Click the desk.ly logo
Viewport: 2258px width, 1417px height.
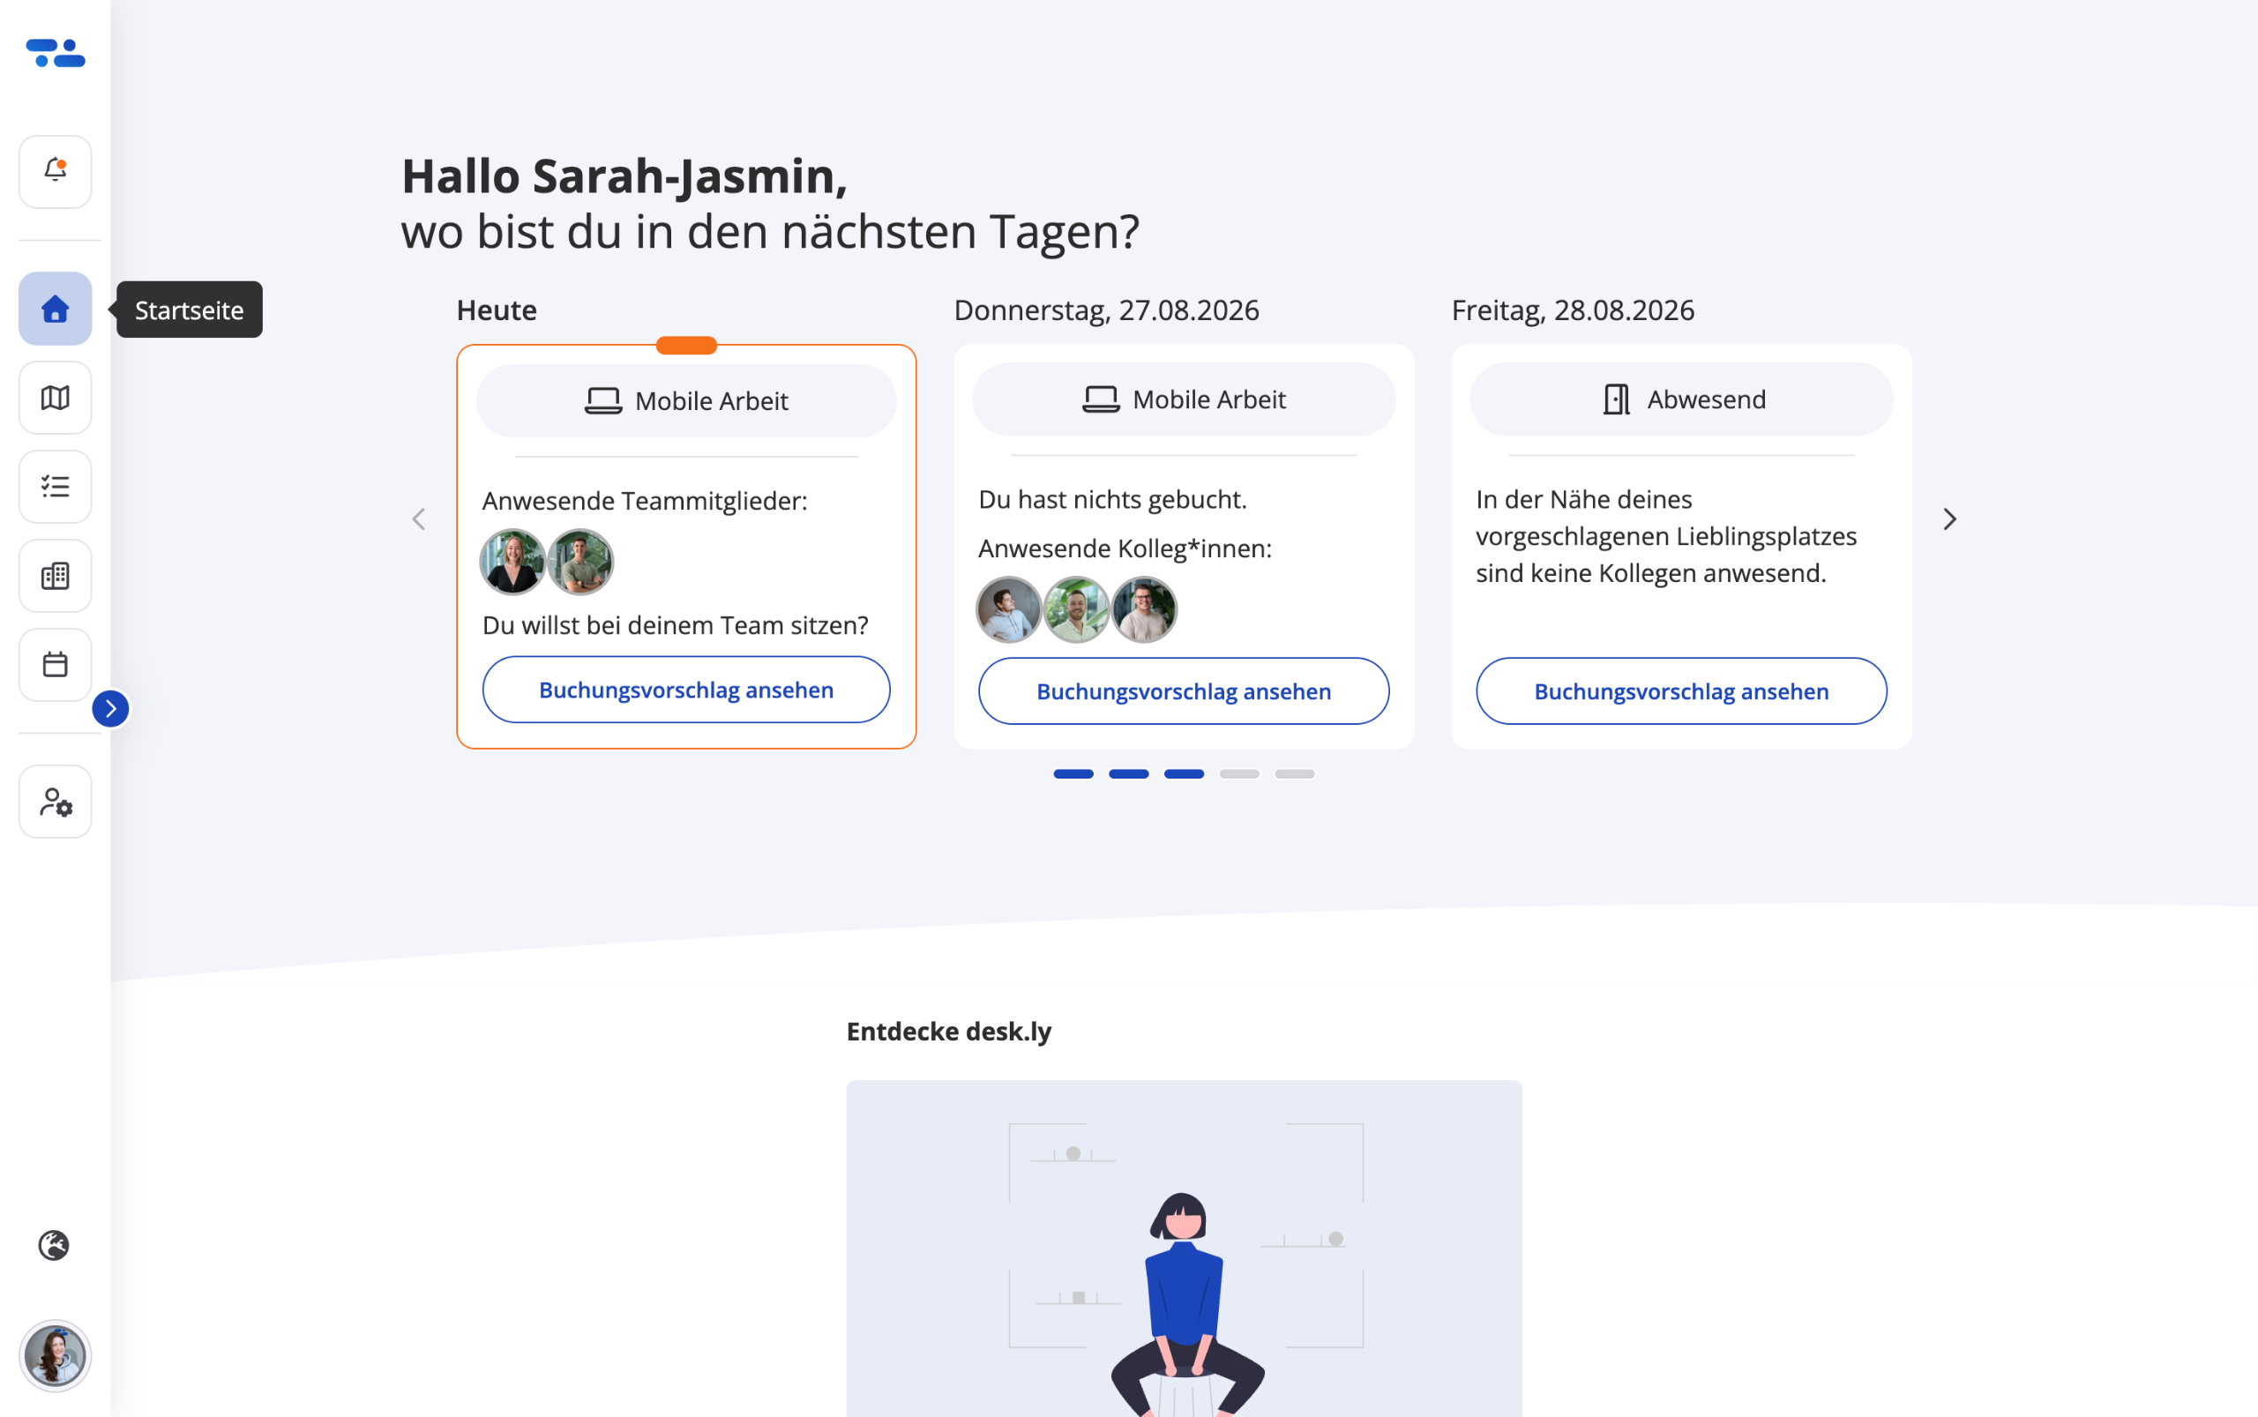[x=56, y=54]
